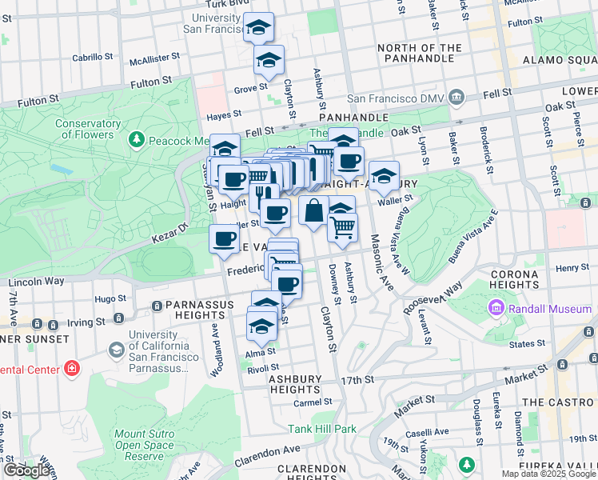The image size is (598, 480).
Task: Select the Tank Hill Park label
Action: click(x=322, y=429)
